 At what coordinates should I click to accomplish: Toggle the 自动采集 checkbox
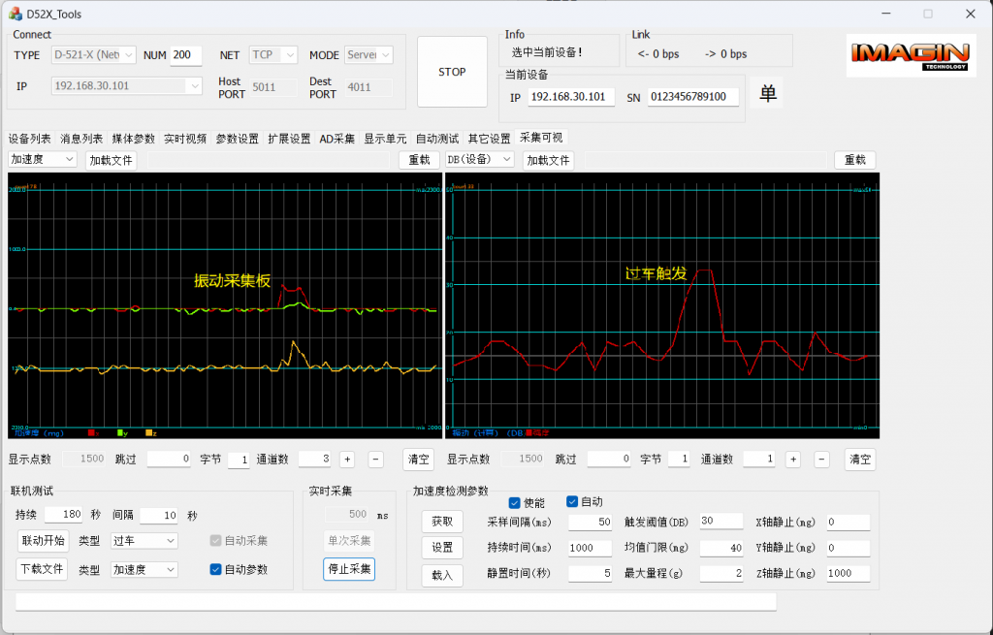point(215,541)
